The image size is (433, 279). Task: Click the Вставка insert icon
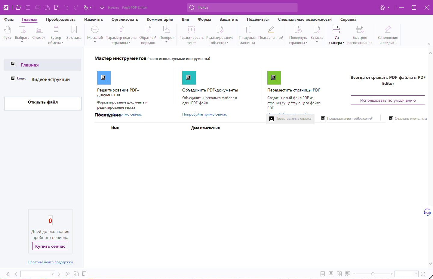317,30
